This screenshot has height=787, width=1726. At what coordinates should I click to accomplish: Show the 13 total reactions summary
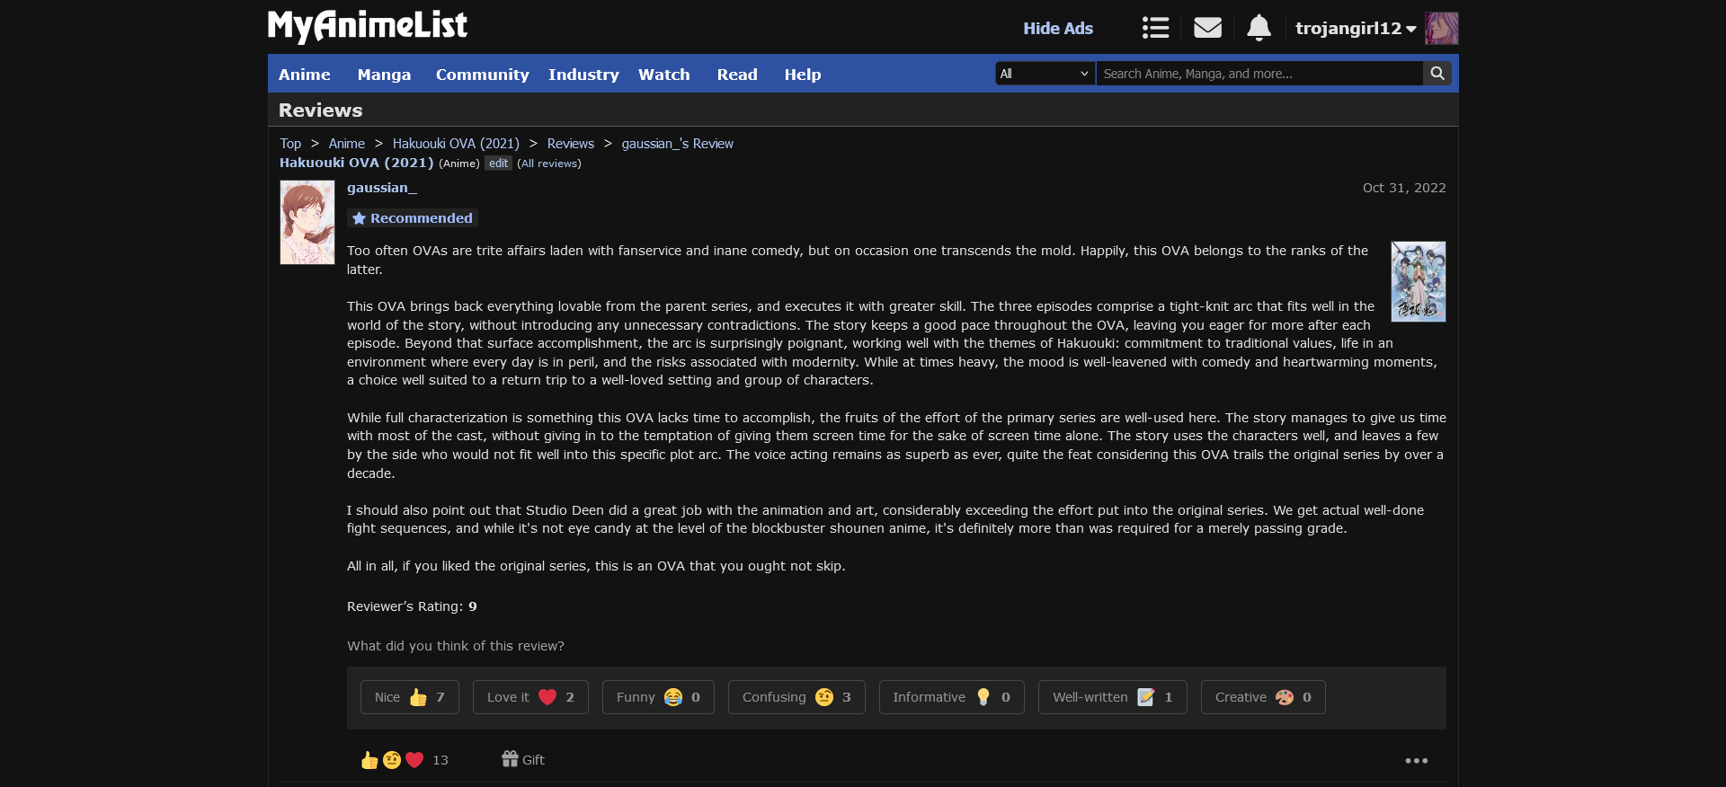(405, 760)
